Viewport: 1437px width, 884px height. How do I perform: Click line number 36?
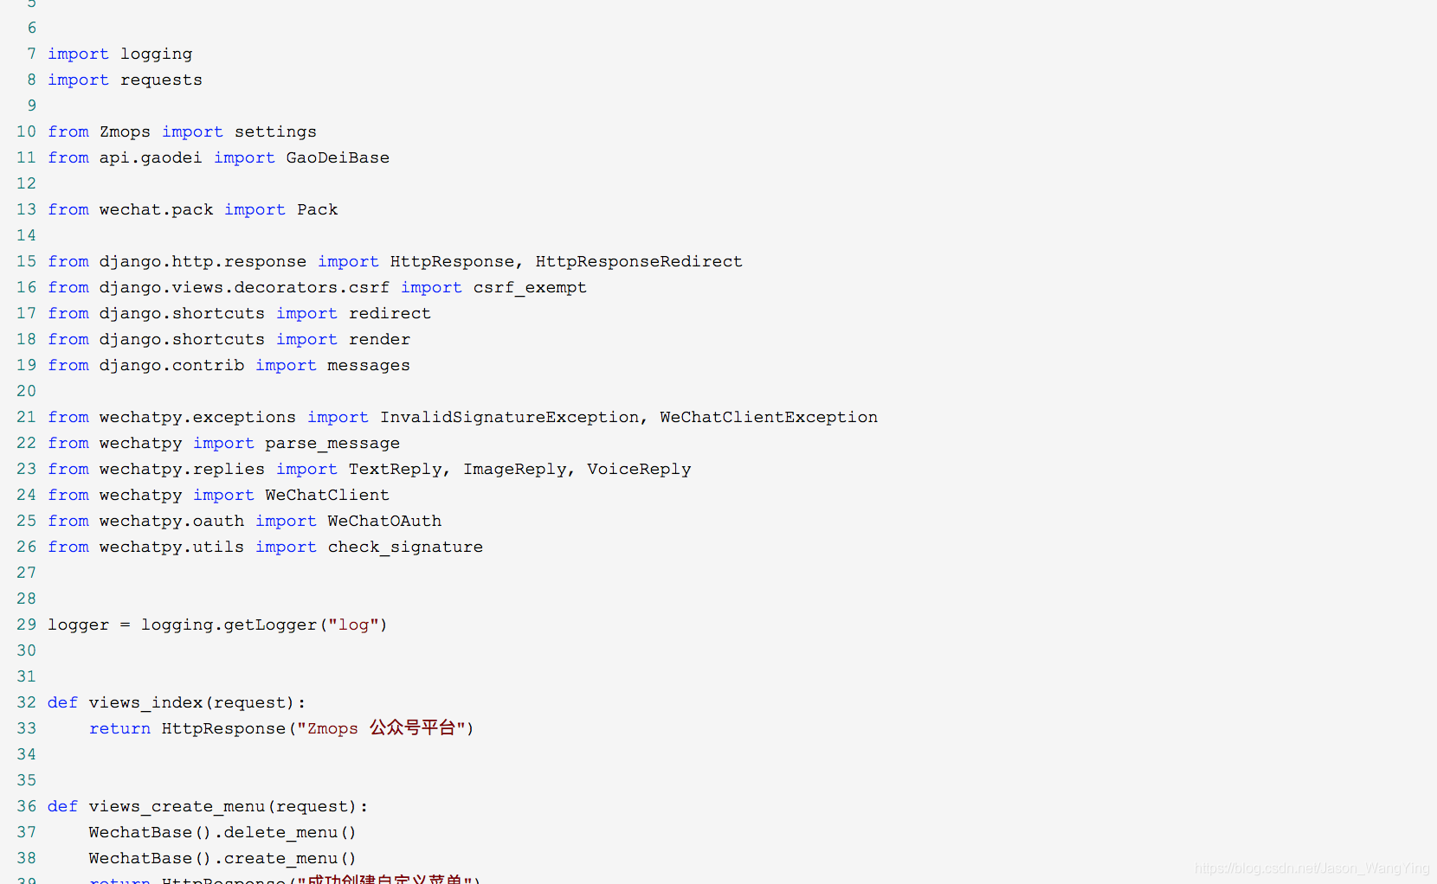coord(27,806)
